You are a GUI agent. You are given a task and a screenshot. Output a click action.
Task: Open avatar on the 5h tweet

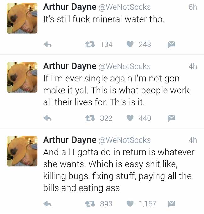click(x=22, y=18)
